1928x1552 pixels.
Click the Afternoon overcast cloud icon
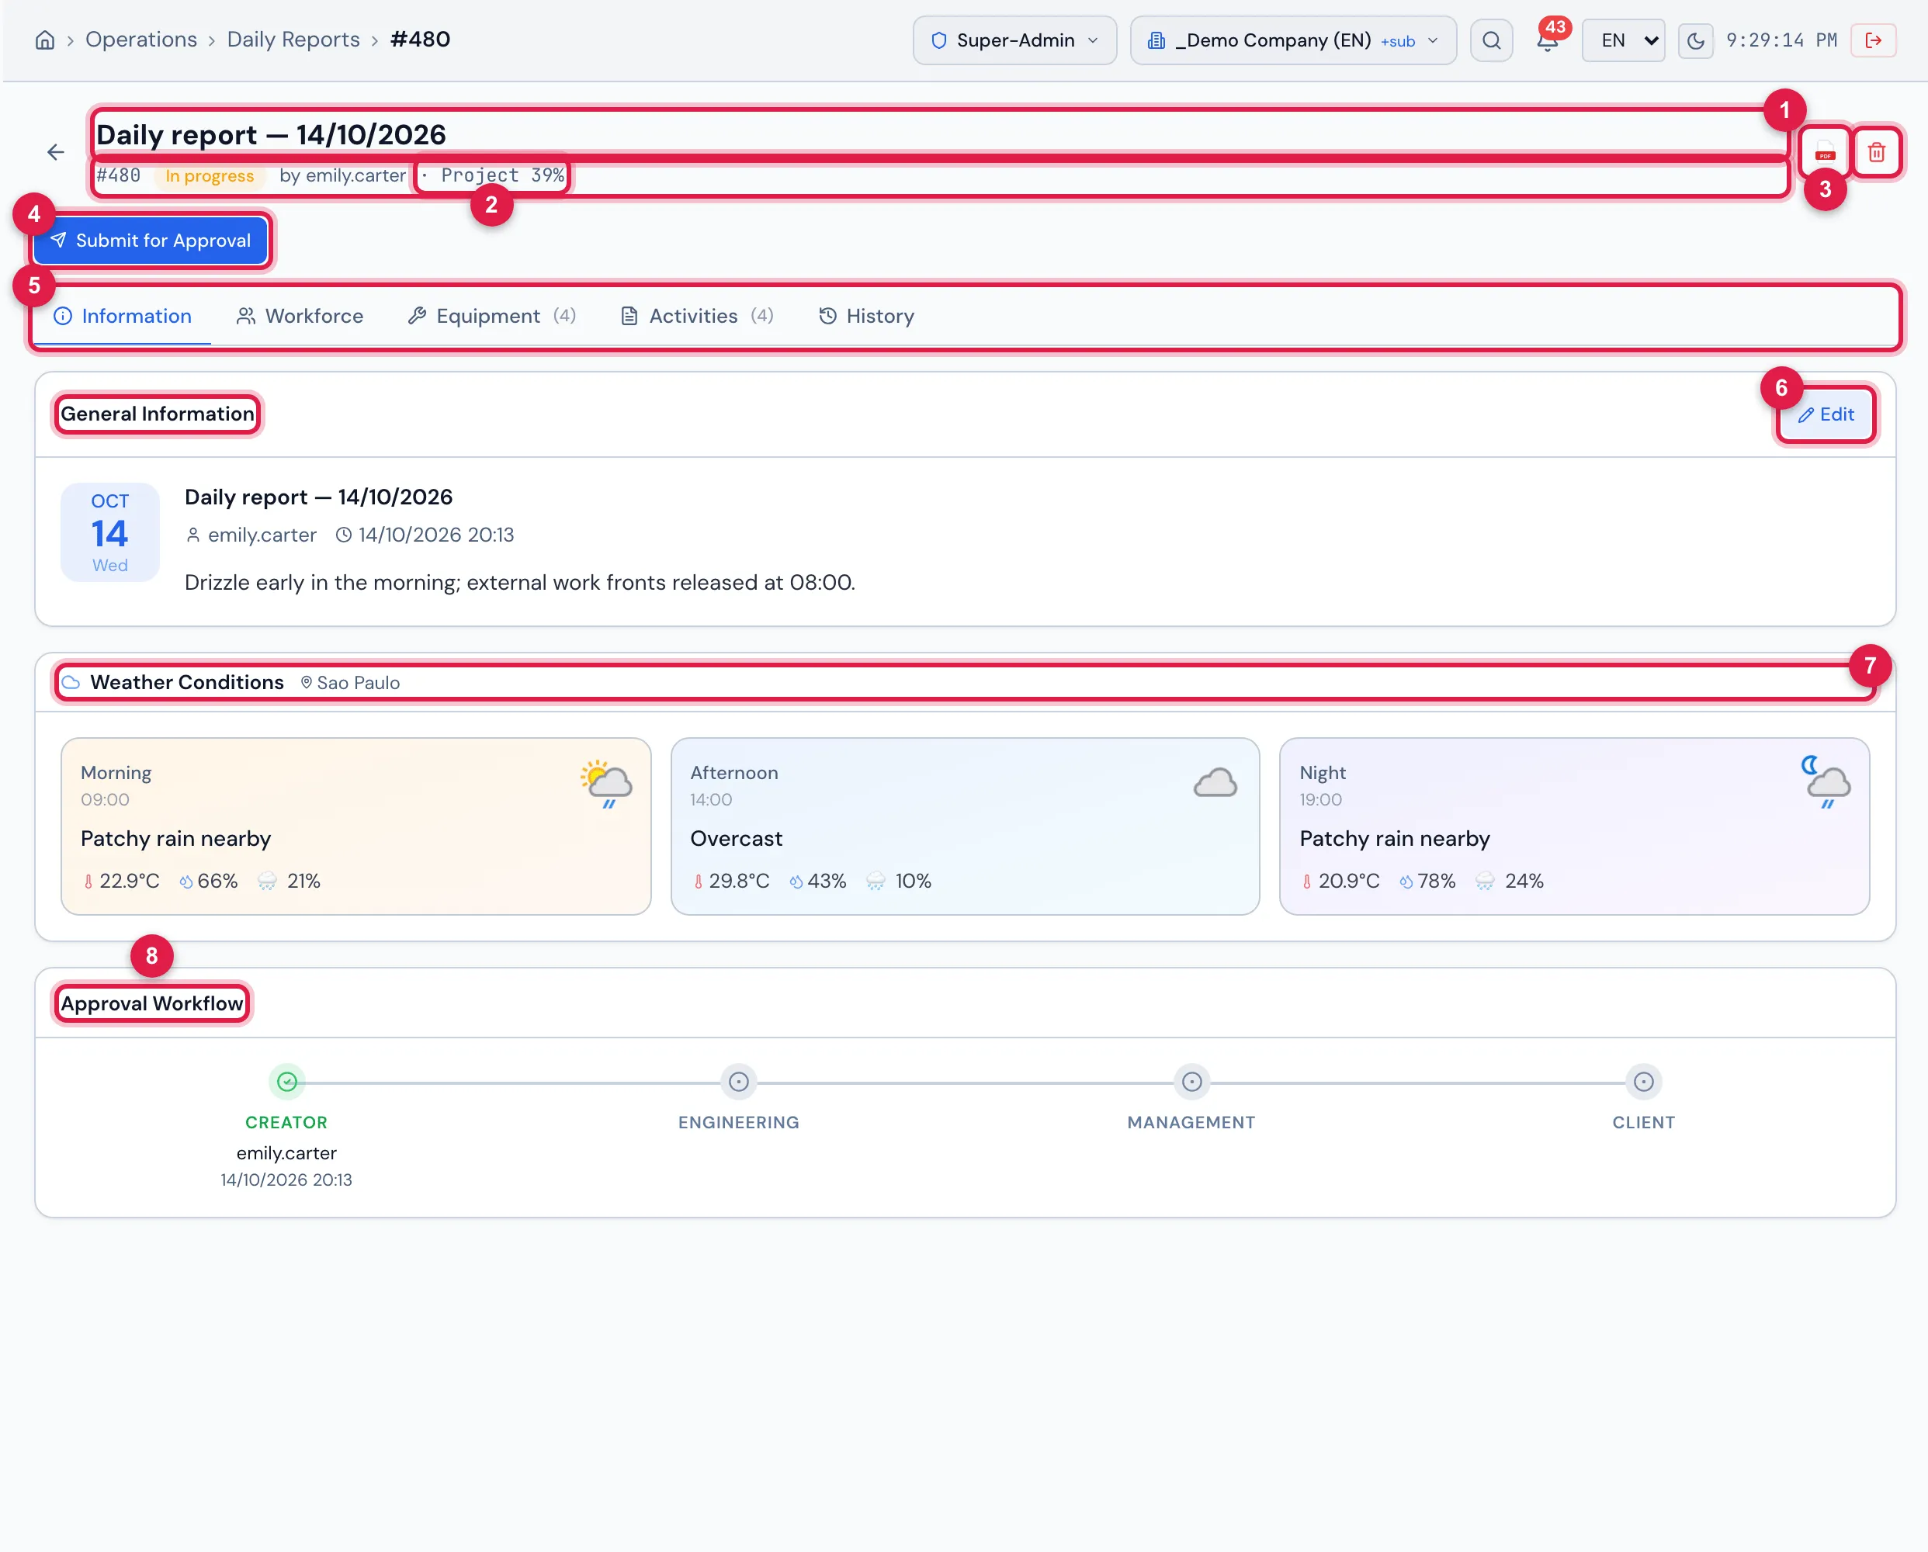(1215, 783)
